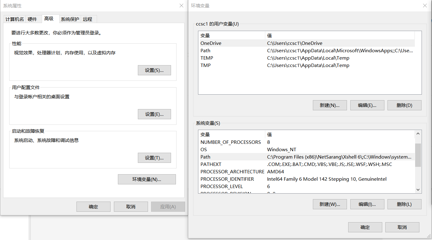This screenshot has height=240, width=432.
Task: Click 新建(W) to add a system variable
Action: pos(330,204)
